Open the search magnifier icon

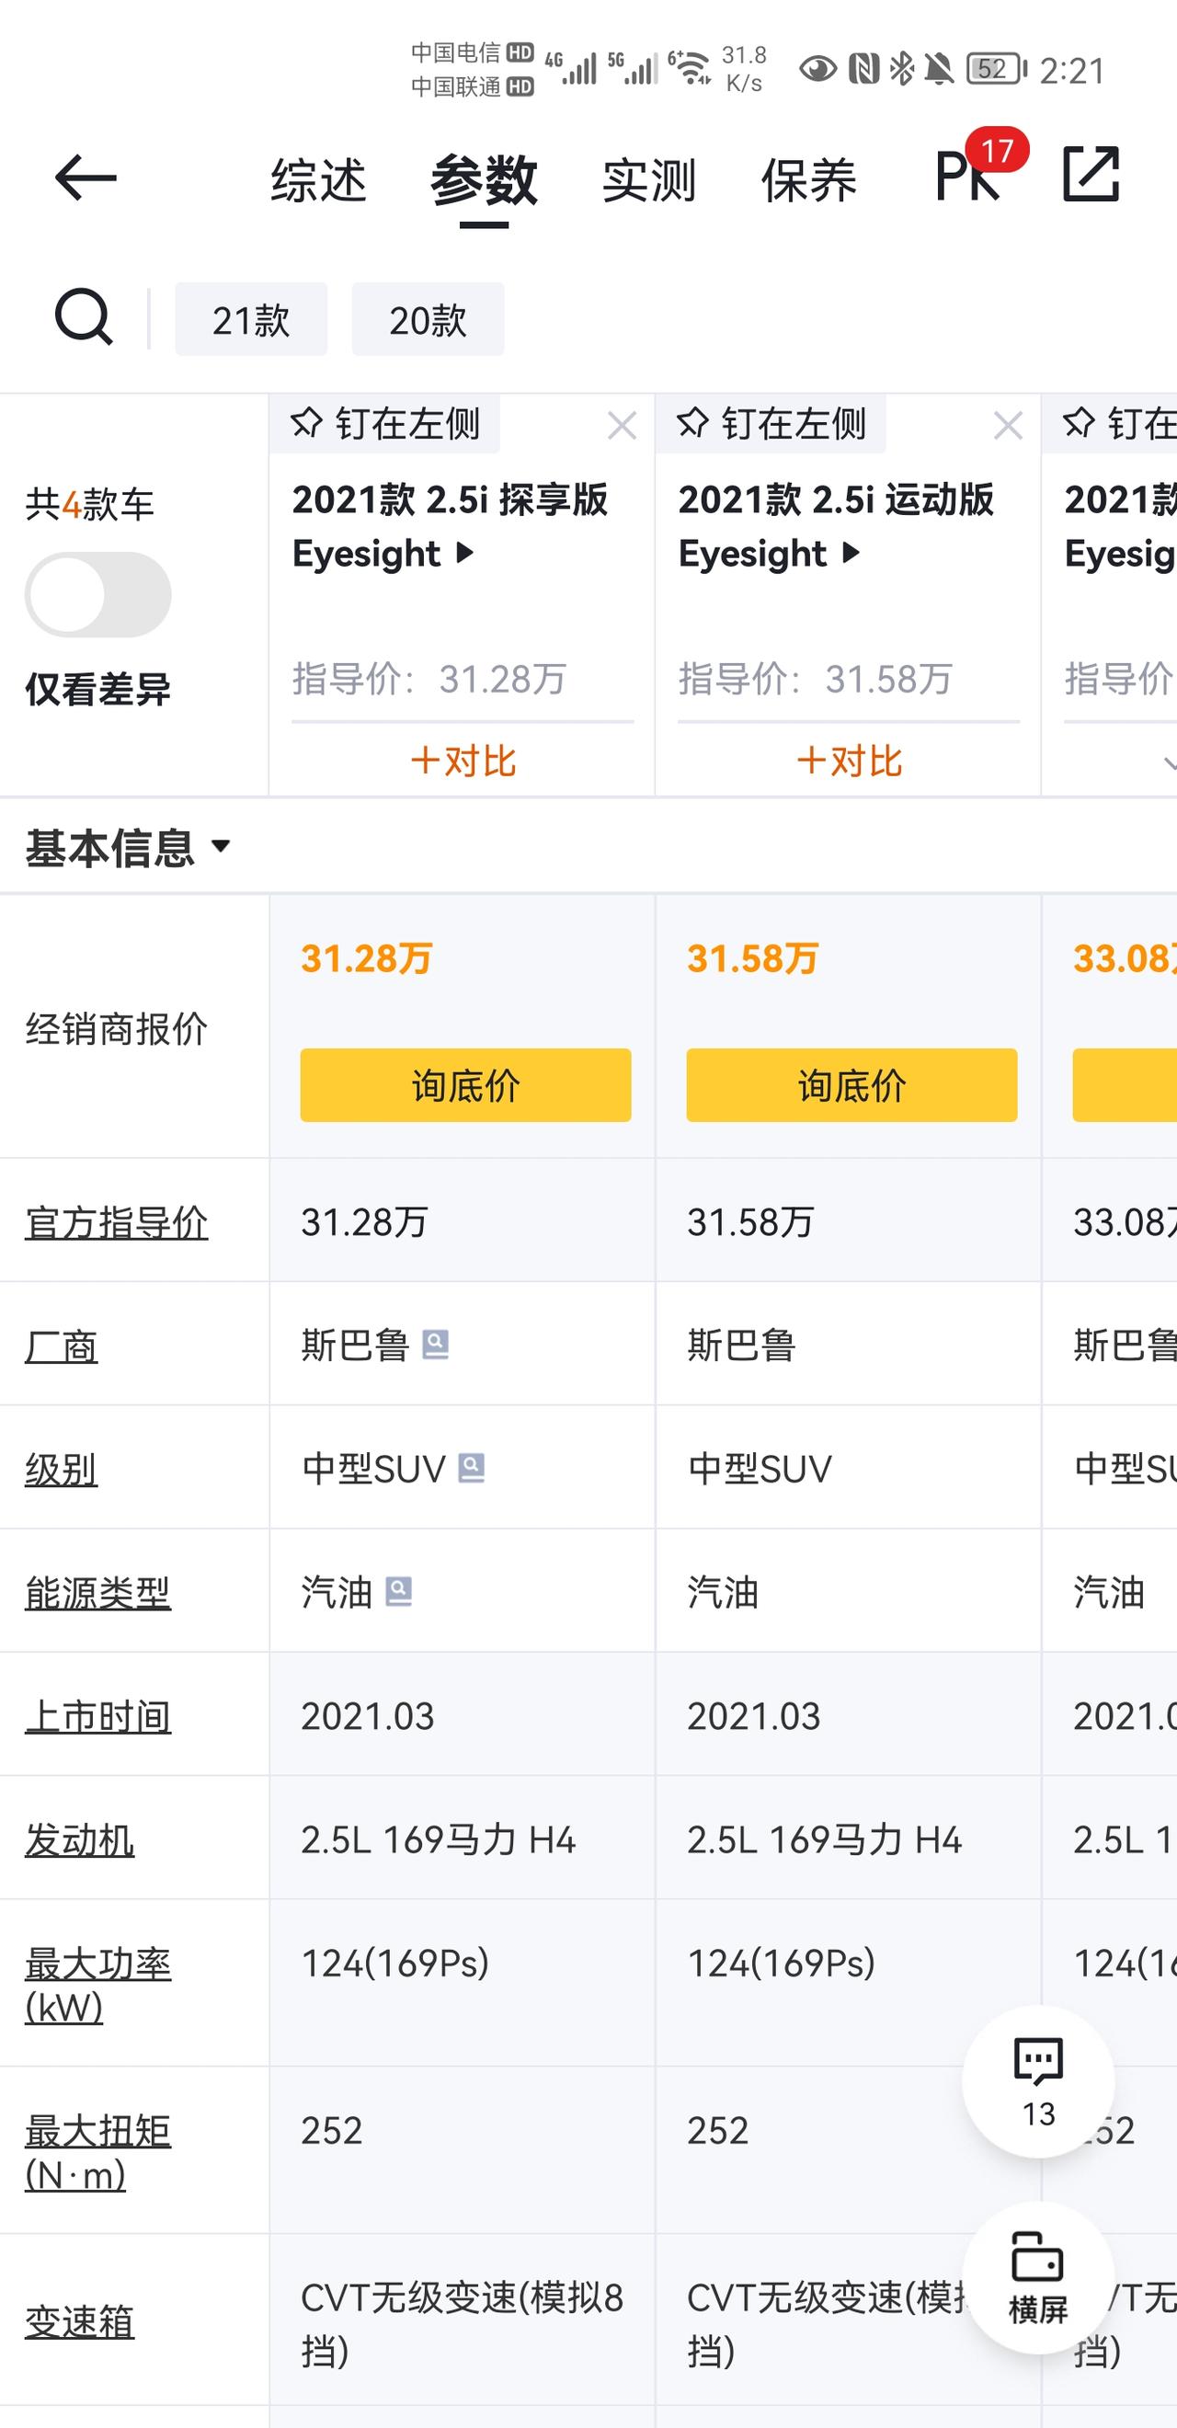83,317
